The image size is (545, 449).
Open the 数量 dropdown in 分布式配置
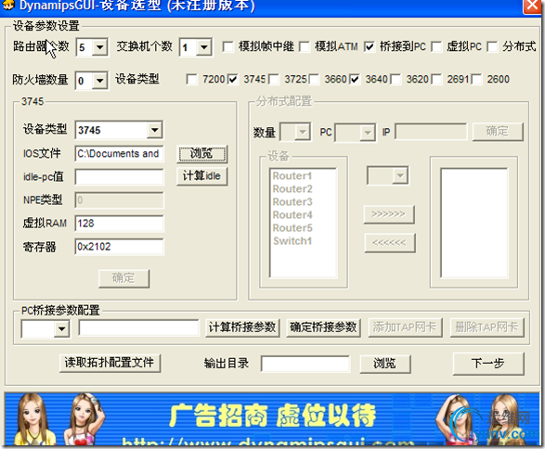(x=303, y=132)
